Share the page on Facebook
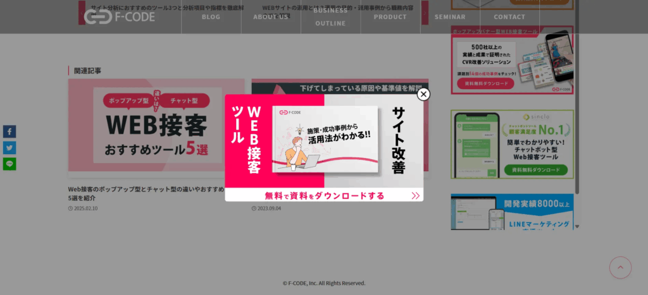648x295 pixels. (x=9, y=131)
